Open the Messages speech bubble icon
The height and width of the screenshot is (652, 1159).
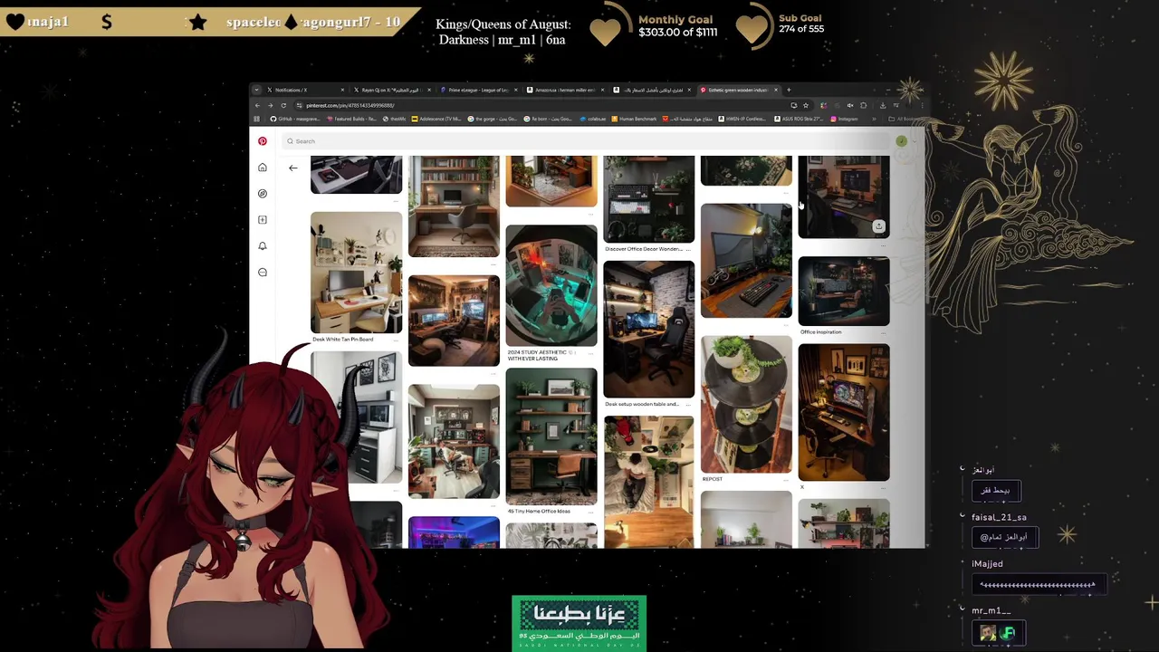click(263, 273)
